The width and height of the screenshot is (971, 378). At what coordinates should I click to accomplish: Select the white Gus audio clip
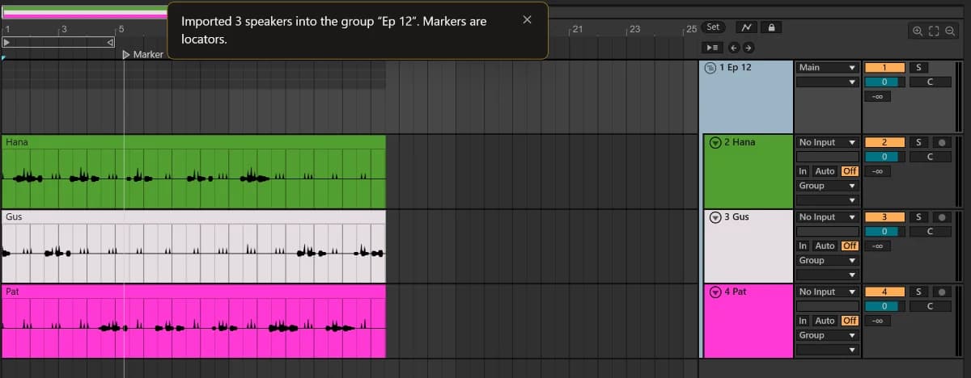(193, 246)
